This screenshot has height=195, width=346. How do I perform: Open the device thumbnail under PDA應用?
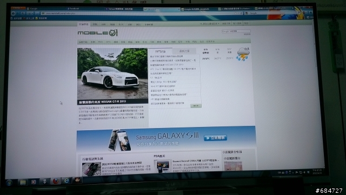click(163, 166)
